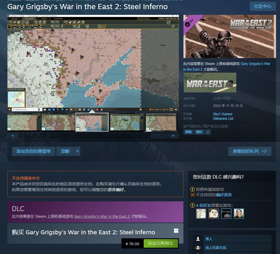
Task: Click the thumbnail strip scrollbar handle
Action: (159, 136)
